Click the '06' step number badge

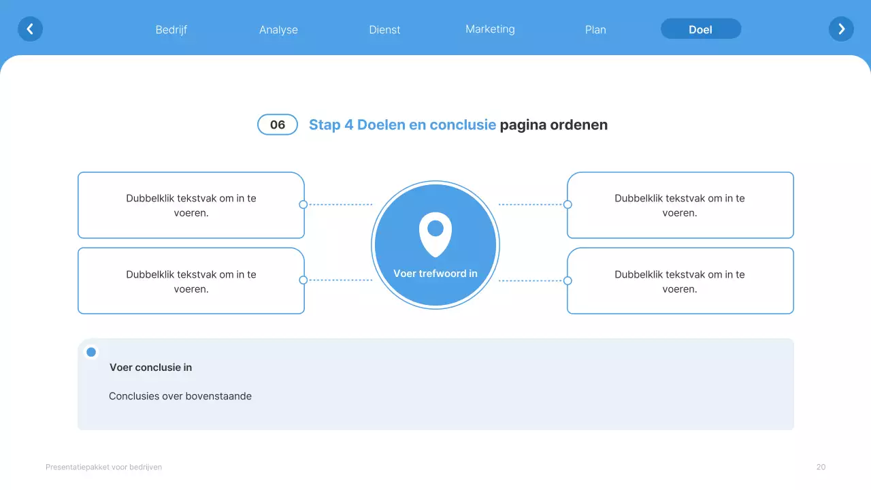coord(277,125)
